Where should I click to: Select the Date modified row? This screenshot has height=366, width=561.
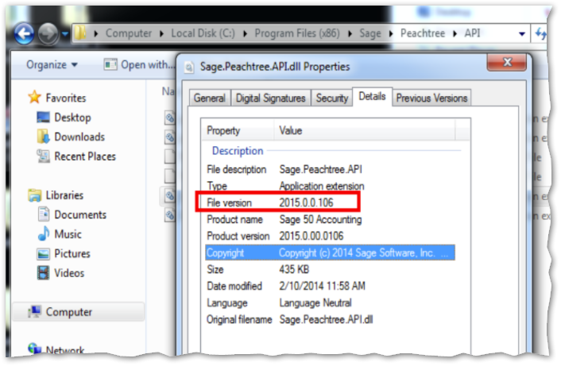tap(330, 287)
